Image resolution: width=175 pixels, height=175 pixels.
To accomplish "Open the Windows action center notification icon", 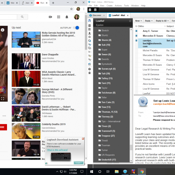I will coord(82,171).
